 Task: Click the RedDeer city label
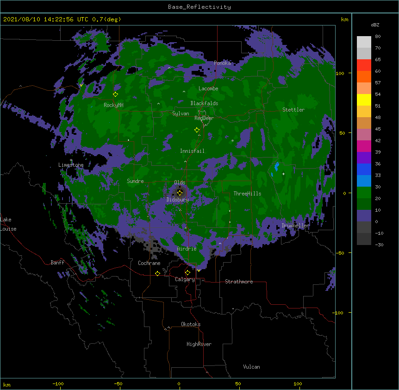click(x=204, y=118)
